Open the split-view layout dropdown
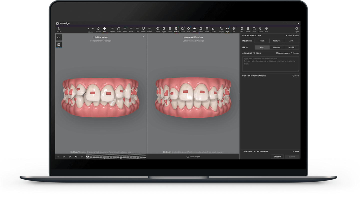The width and height of the screenshot is (360, 197). (x=59, y=45)
